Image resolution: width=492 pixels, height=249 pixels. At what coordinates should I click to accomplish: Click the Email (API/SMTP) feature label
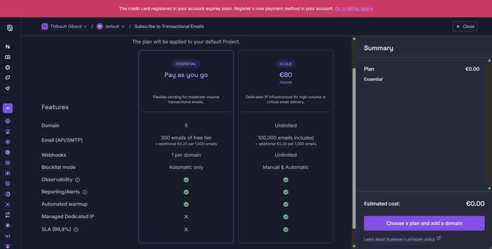[x=62, y=140]
